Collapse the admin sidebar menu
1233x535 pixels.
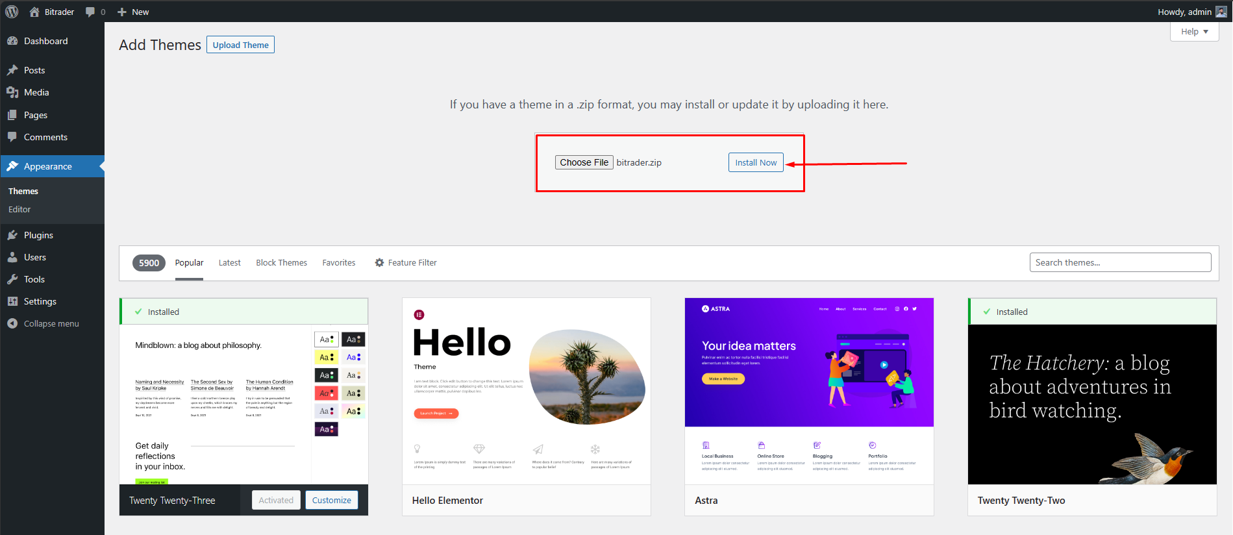pyautogui.click(x=44, y=323)
